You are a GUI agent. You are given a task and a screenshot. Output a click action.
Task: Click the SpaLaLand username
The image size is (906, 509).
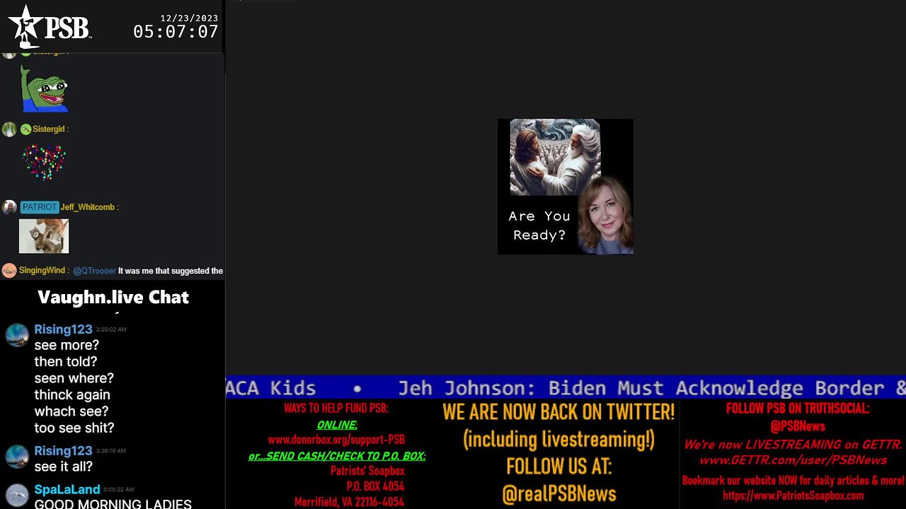67,489
